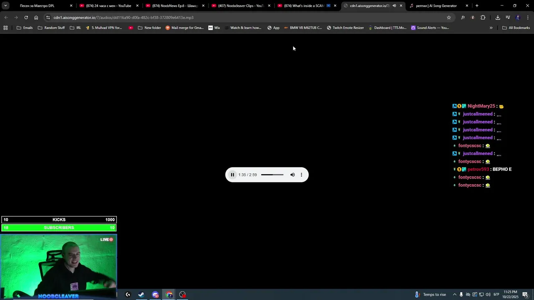This screenshot has height=300, width=534.
Task: Click the network tray icon
Action: click(481, 295)
